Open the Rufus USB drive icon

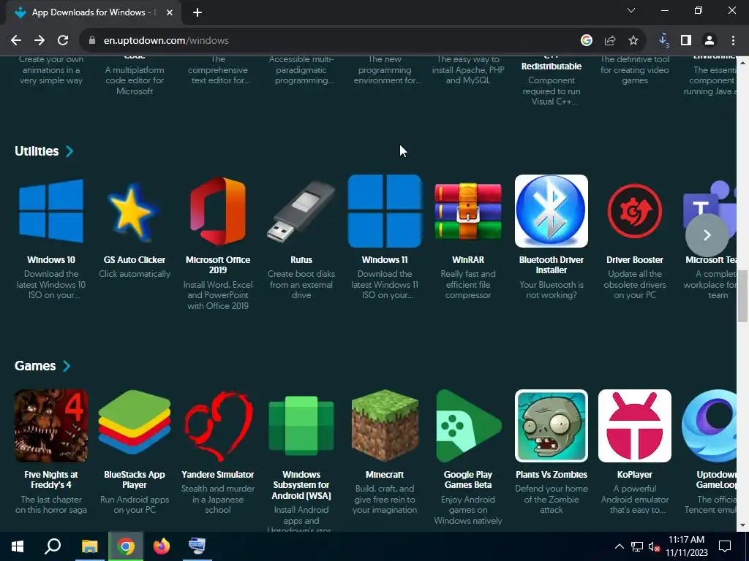pyautogui.click(x=301, y=211)
